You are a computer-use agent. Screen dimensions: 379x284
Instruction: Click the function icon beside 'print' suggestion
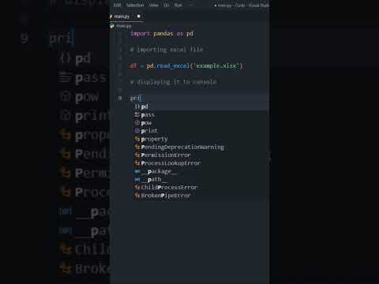(137, 131)
